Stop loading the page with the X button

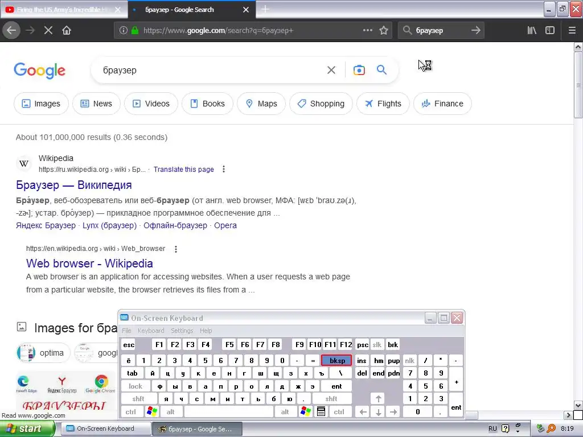click(x=48, y=31)
